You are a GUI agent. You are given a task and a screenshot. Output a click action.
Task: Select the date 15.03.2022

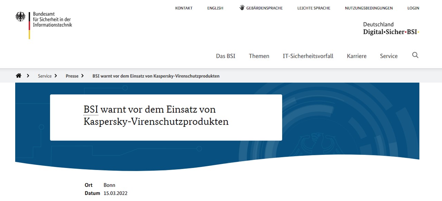116,193
